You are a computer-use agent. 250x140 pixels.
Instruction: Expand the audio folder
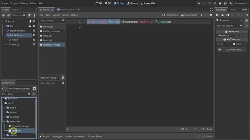tap(5, 108)
